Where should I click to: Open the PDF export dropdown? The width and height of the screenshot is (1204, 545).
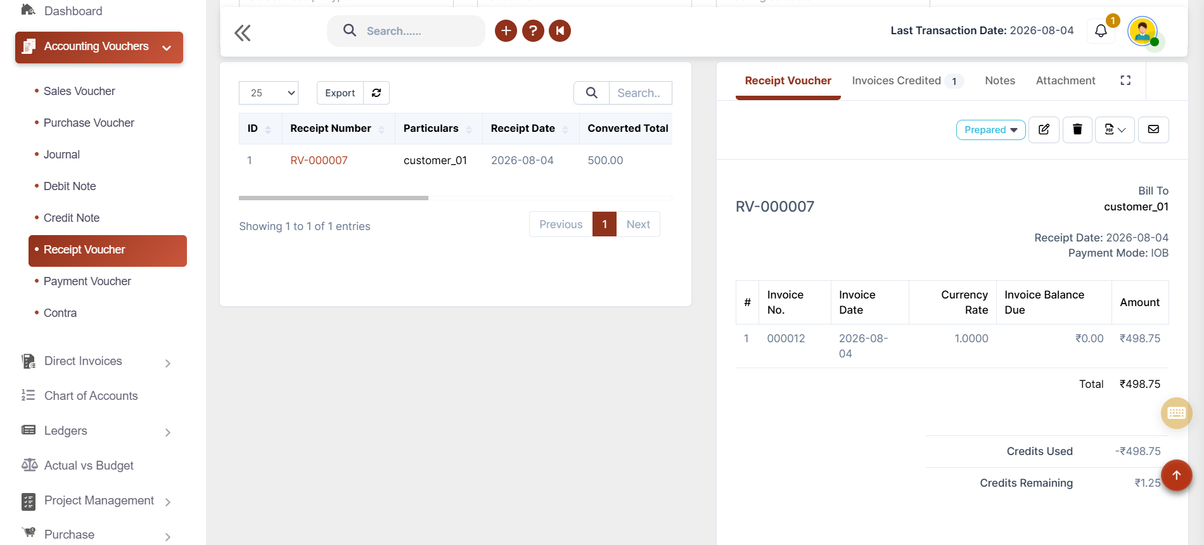point(1115,129)
